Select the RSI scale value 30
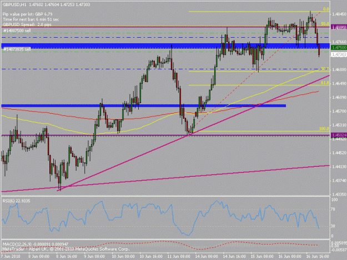Screen dimensions: 347x260 pyautogui.click(x=333, y=226)
